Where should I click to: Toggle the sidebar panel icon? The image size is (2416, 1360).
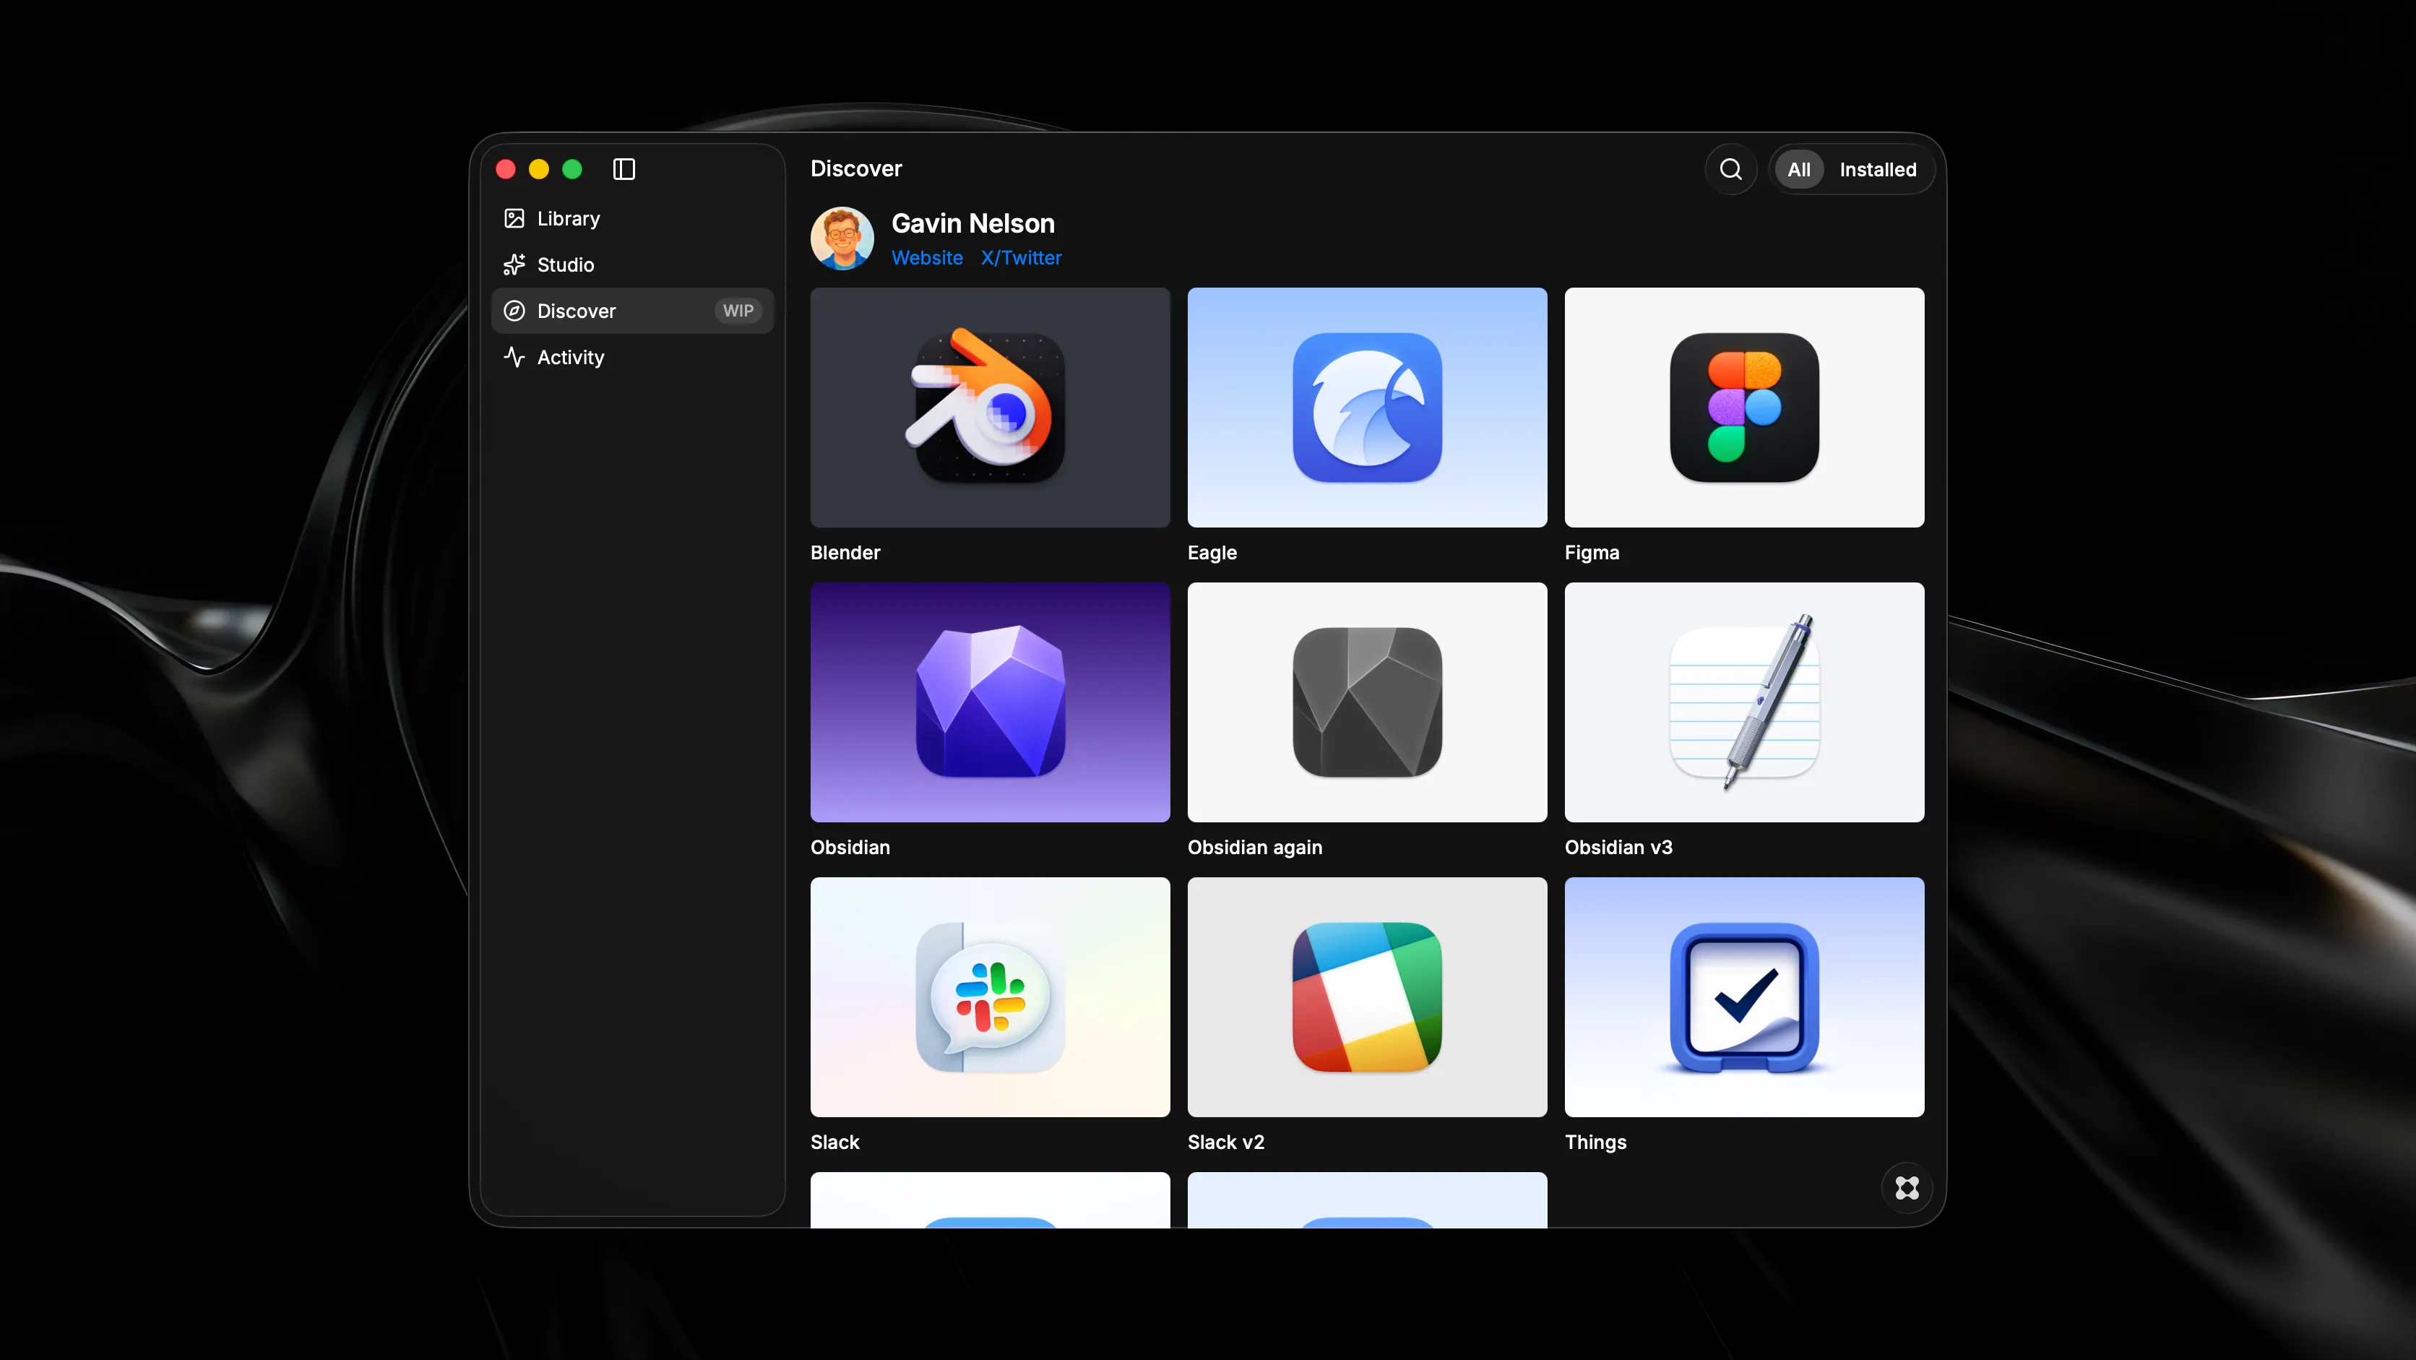coord(624,169)
